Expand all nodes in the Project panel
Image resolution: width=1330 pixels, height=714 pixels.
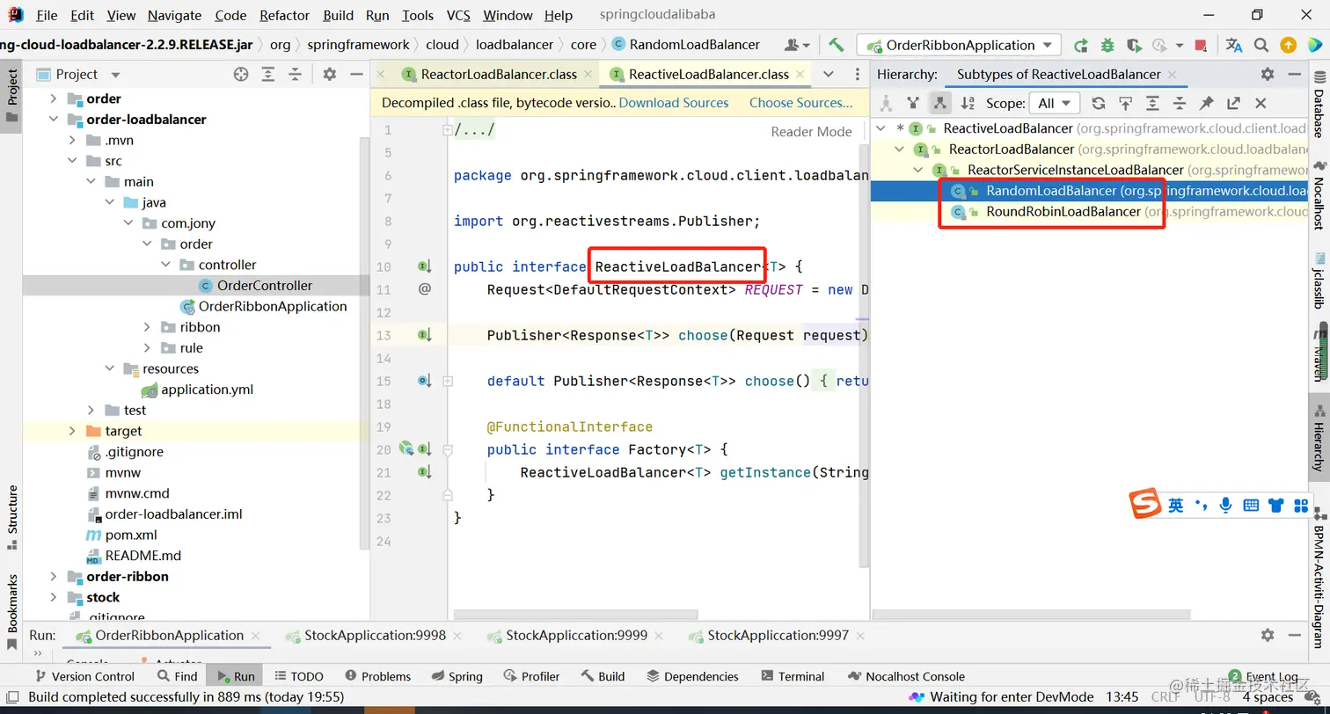coord(268,75)
